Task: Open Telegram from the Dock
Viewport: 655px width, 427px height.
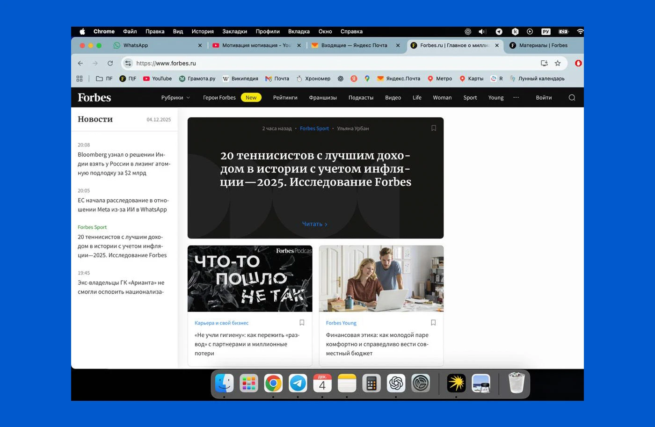Action: [x=298, y=384]
